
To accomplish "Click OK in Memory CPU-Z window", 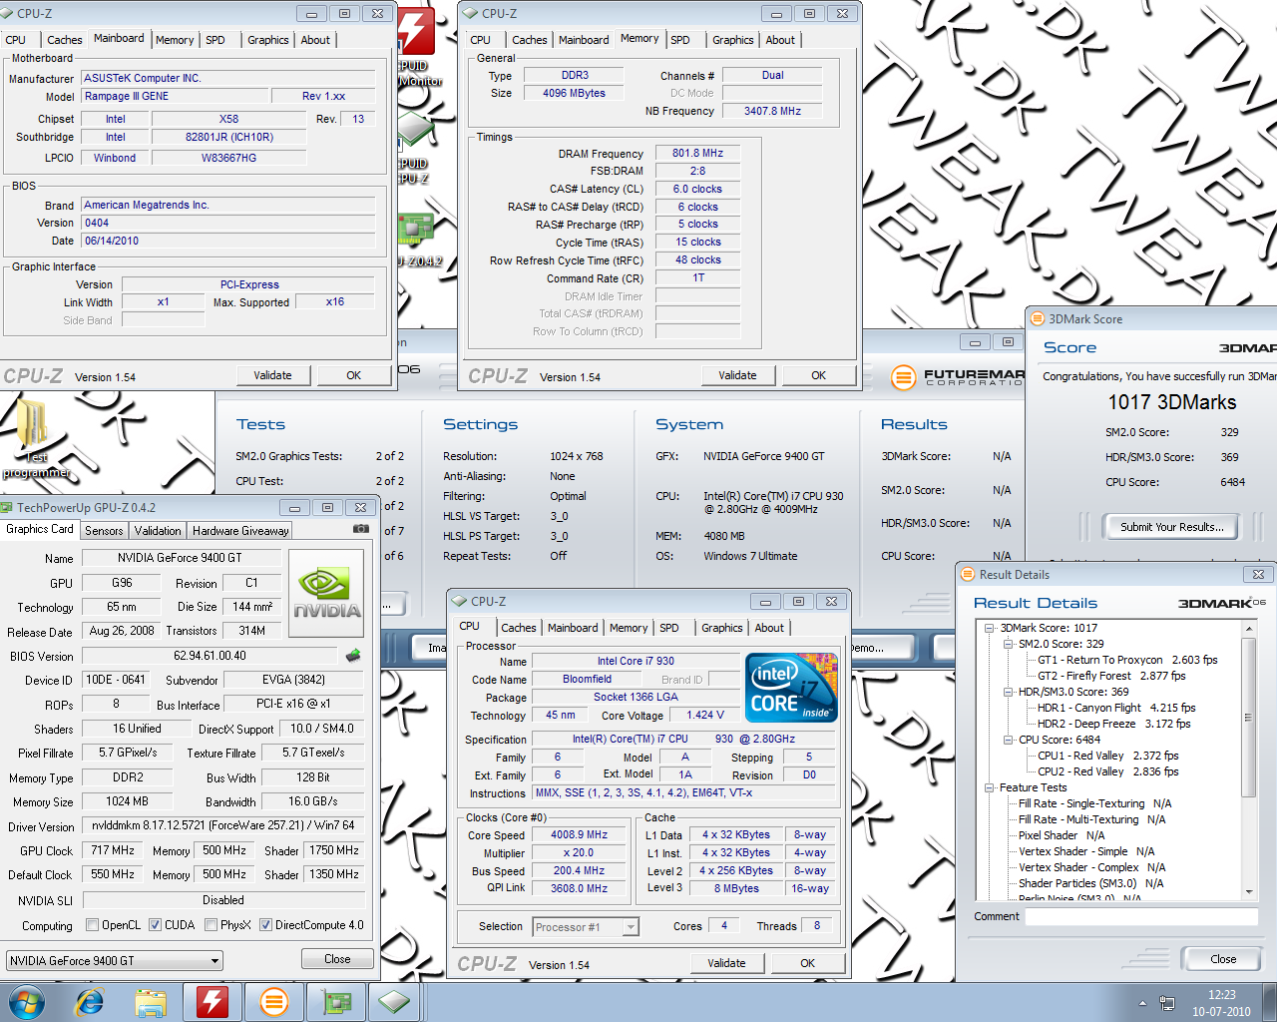I will 818,375.
